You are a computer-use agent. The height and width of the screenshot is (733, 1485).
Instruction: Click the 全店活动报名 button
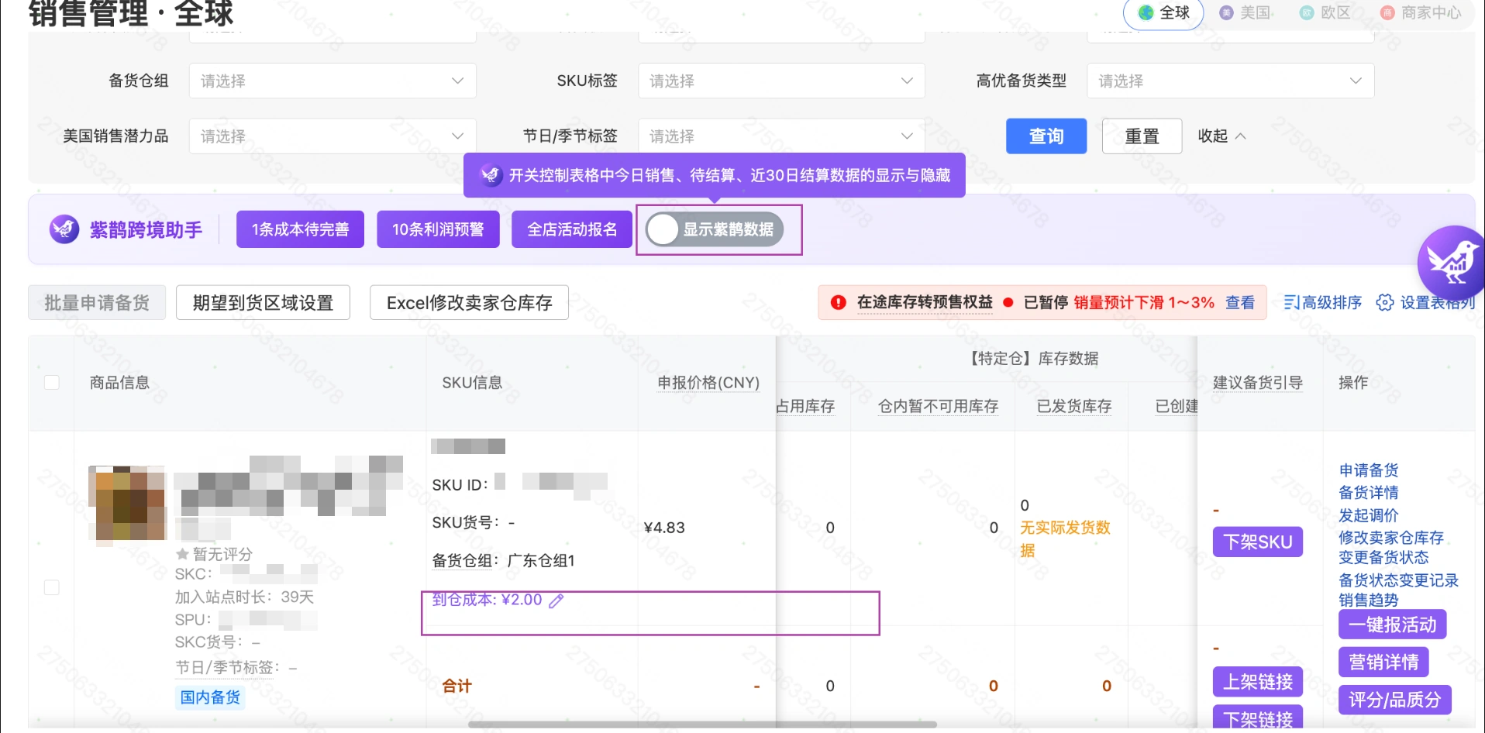(x=572, y=229)
